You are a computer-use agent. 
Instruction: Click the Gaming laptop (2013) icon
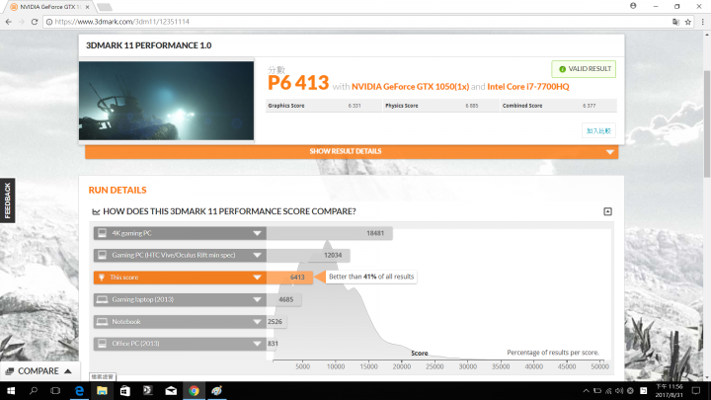click(x=102, y=299)
